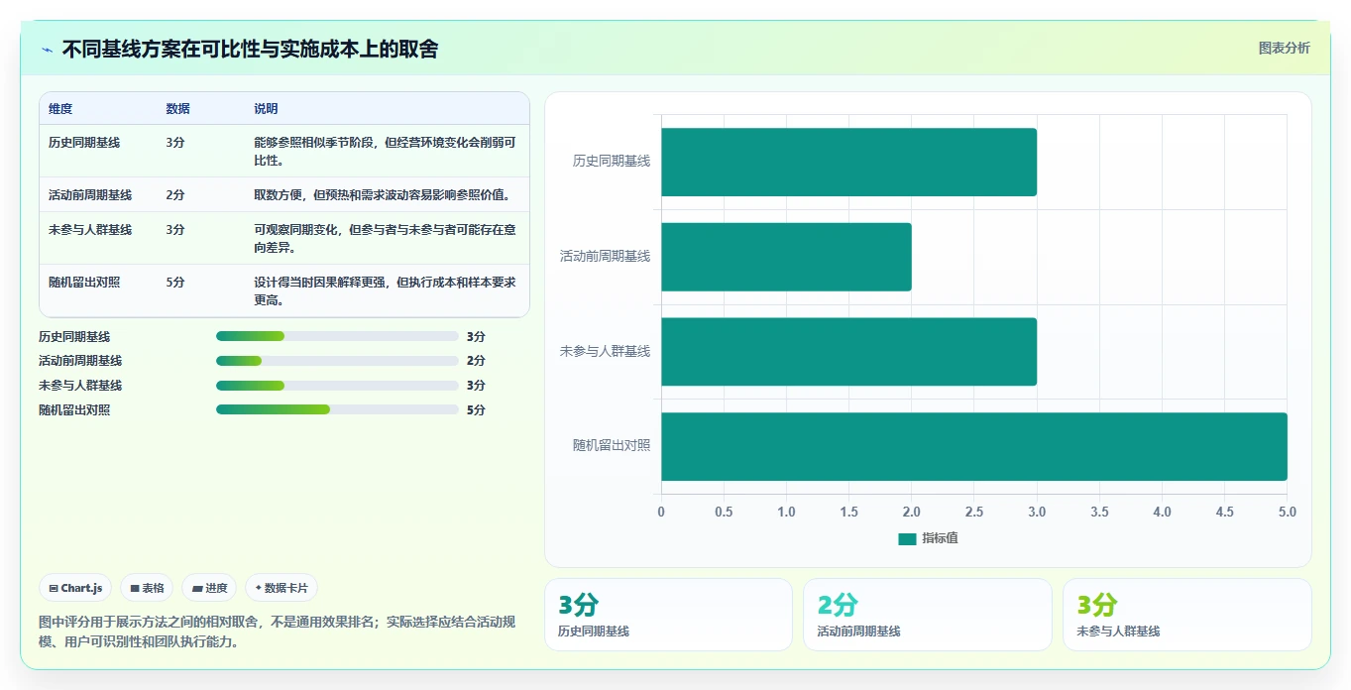This screenshot has height=690, width=1351.
Task: Click the 2分 value in table
Action: tap(175, 195)
